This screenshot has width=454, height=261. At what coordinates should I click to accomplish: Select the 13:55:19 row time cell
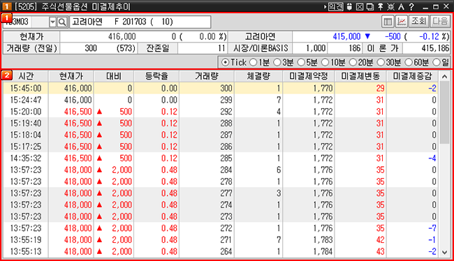(25, 240)
